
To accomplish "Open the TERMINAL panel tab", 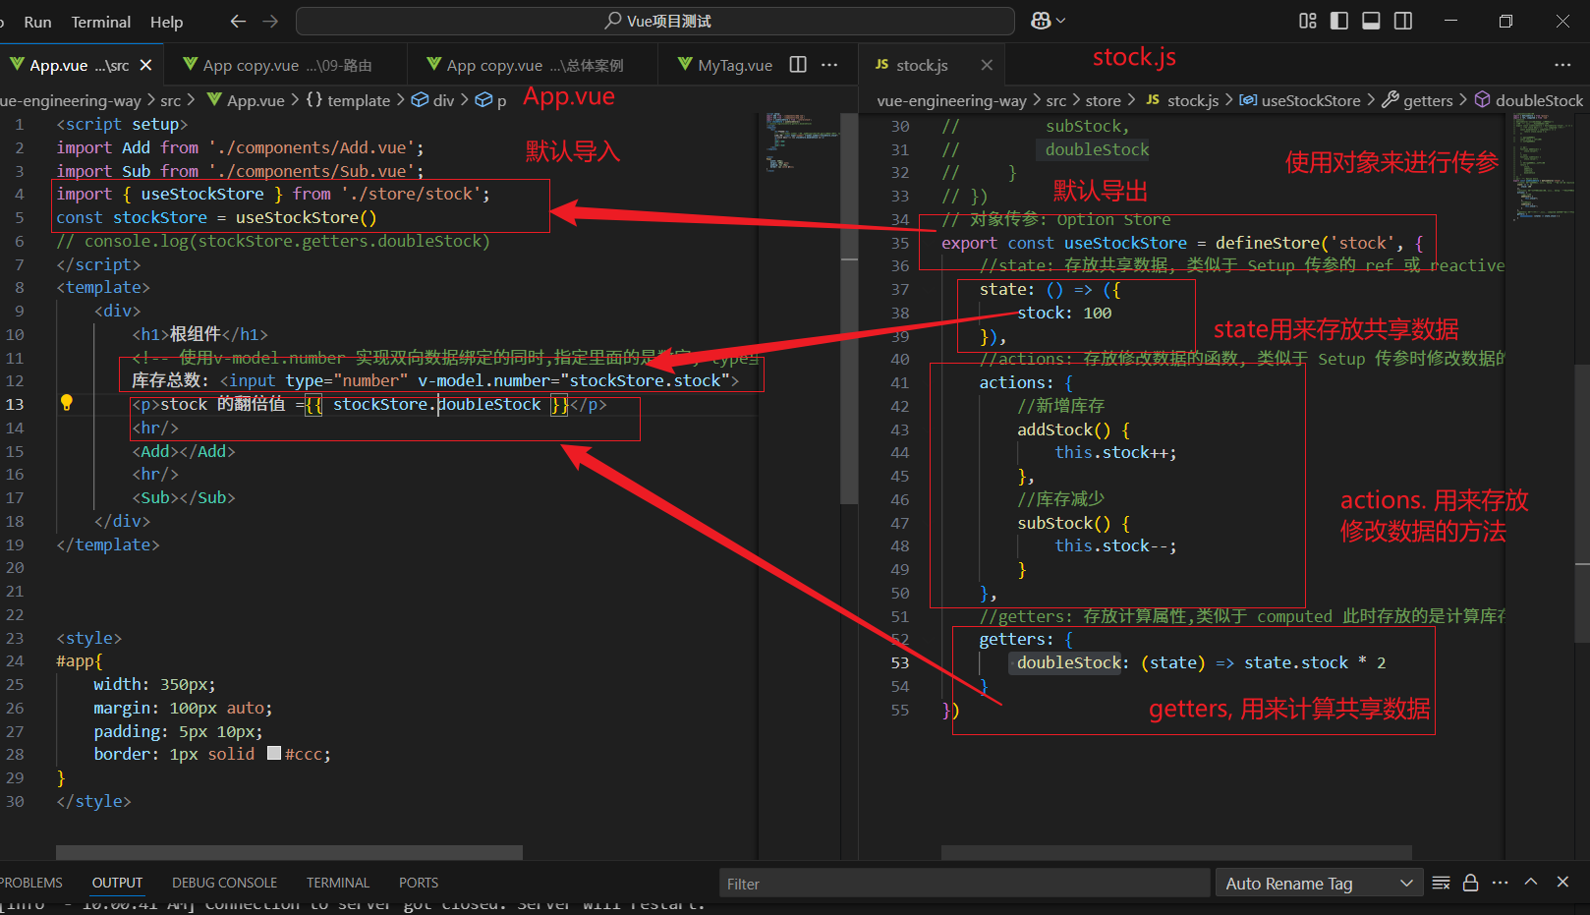I will tap(337, 883).
